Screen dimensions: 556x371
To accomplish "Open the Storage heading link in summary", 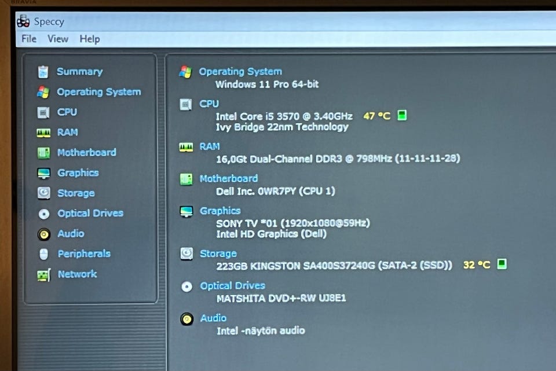I will pyautogui.click(x=218, y=254).
